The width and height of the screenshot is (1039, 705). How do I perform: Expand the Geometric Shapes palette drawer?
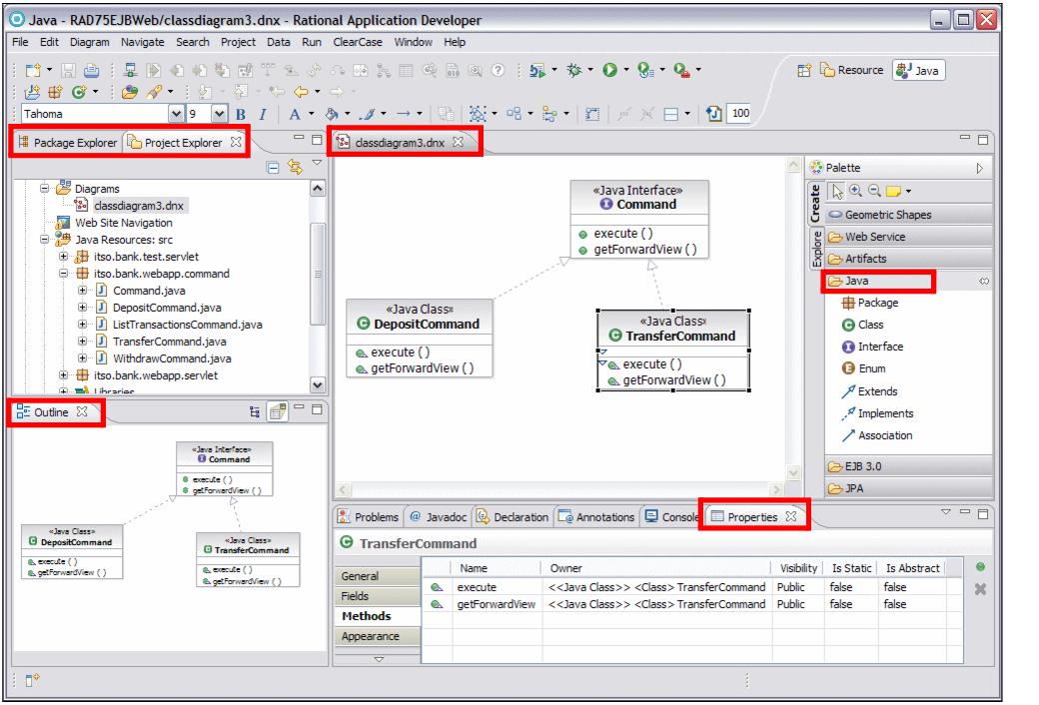tap(908, 215)
